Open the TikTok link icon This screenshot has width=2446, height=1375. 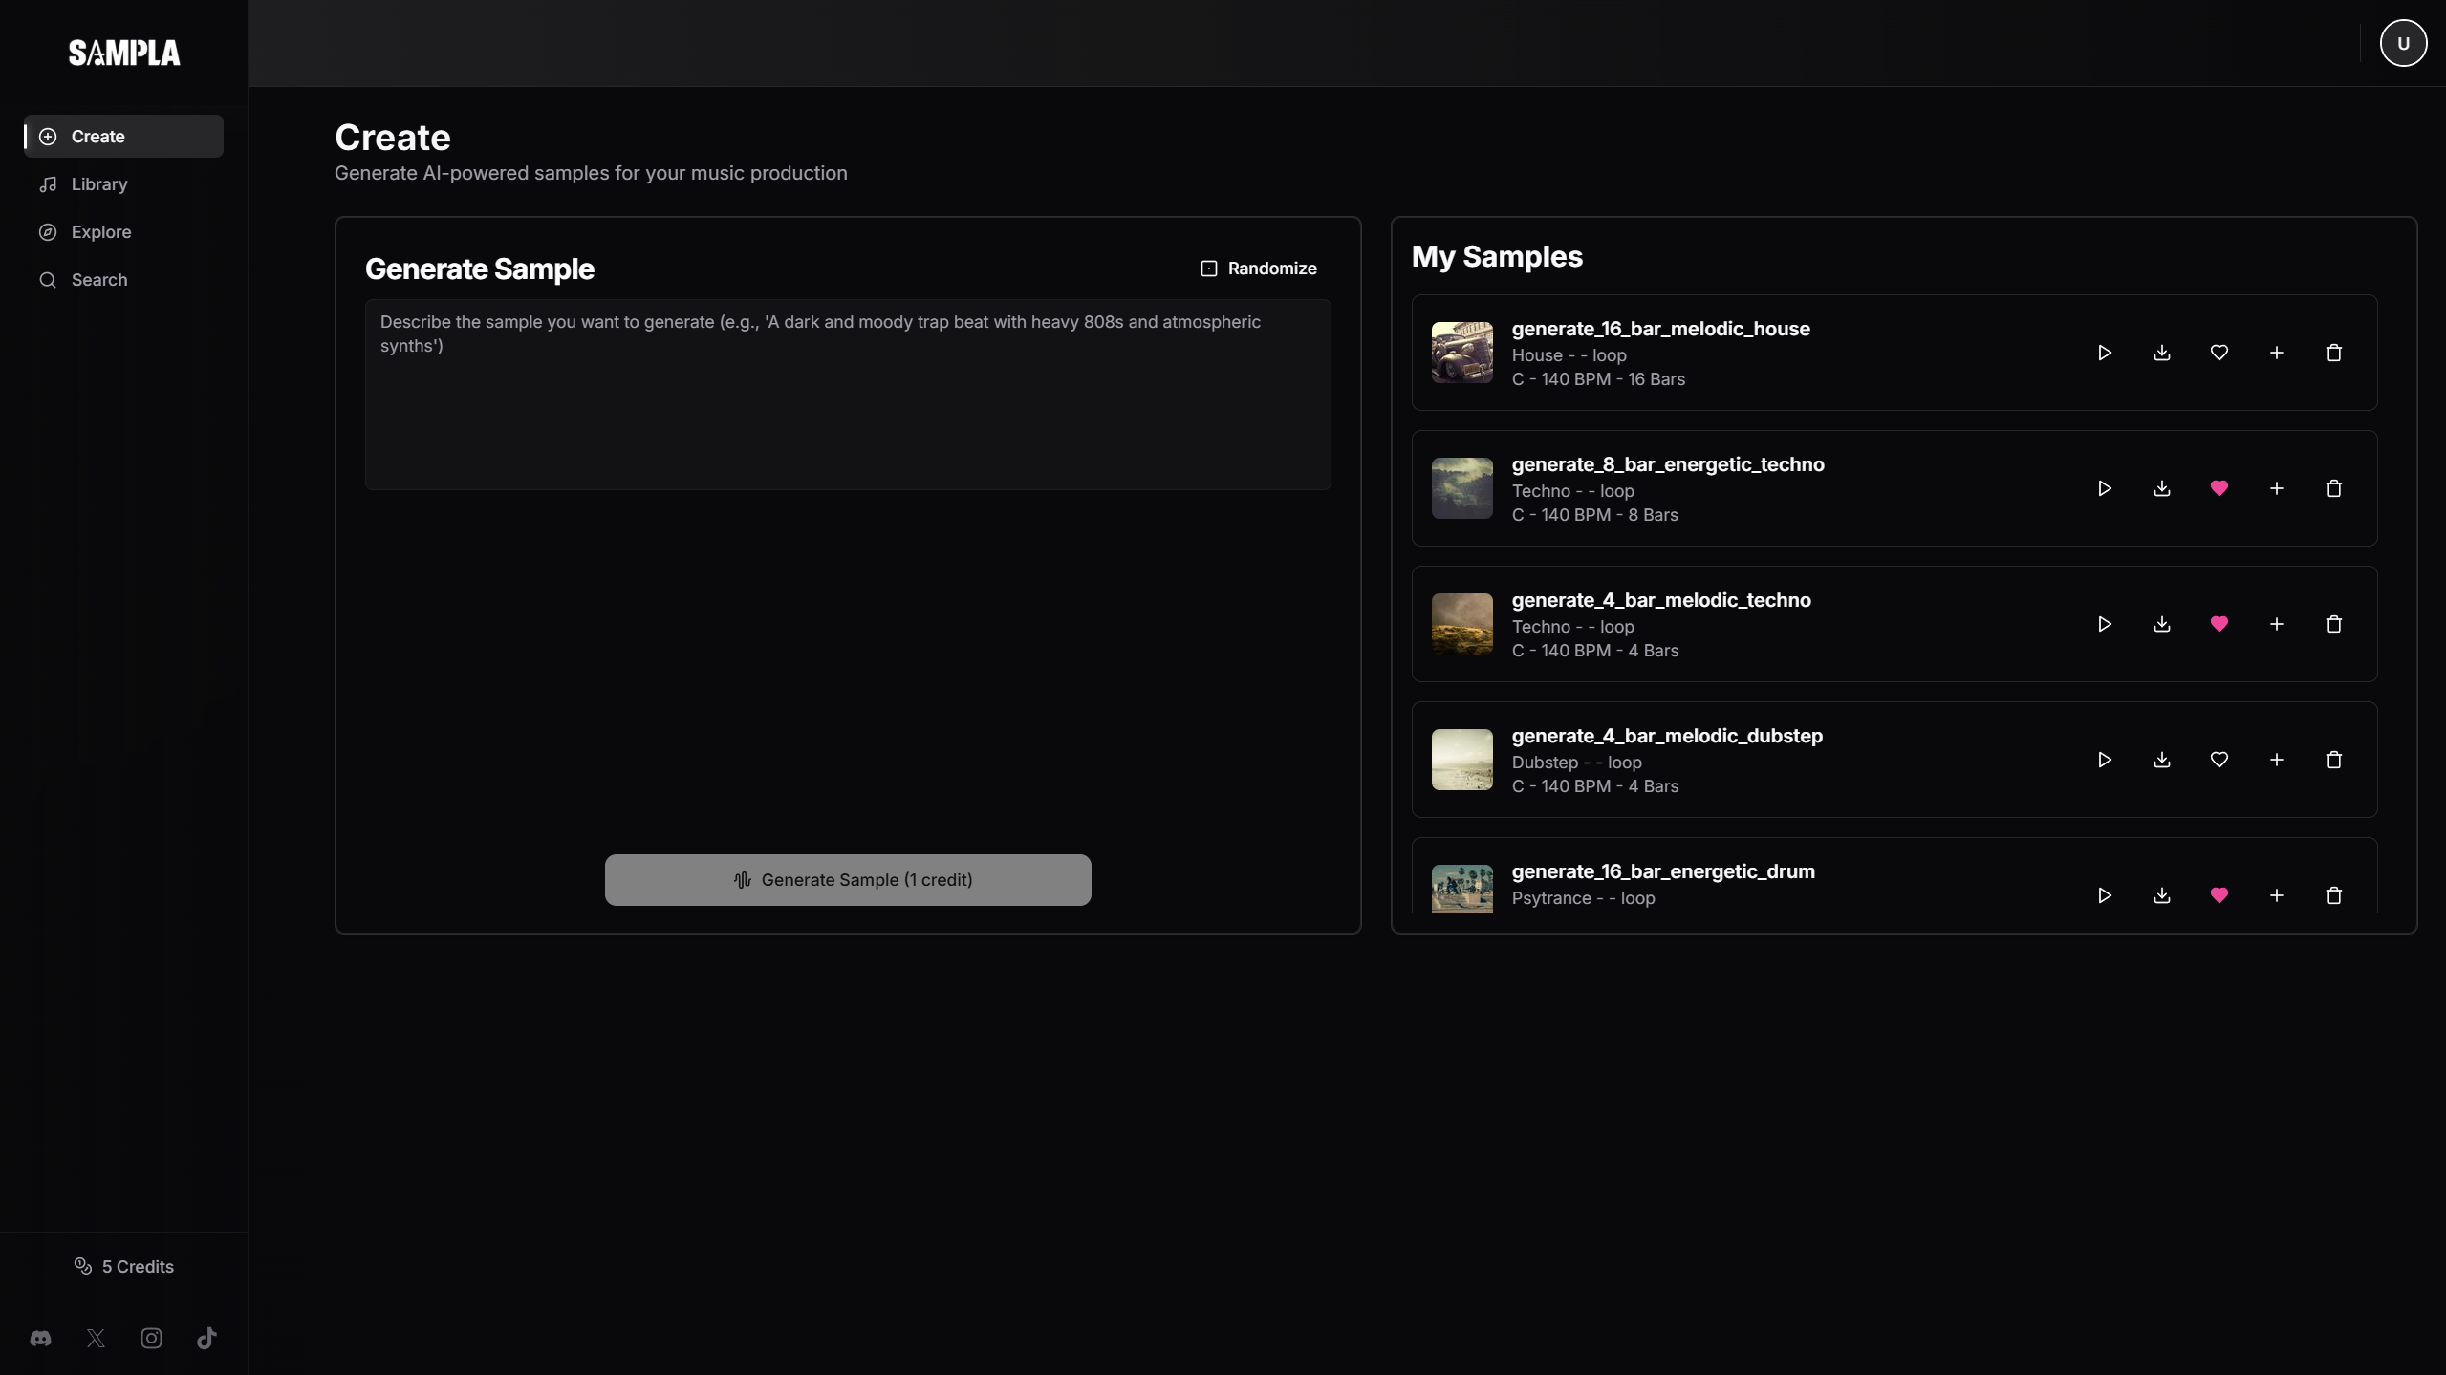[206, 1338]
